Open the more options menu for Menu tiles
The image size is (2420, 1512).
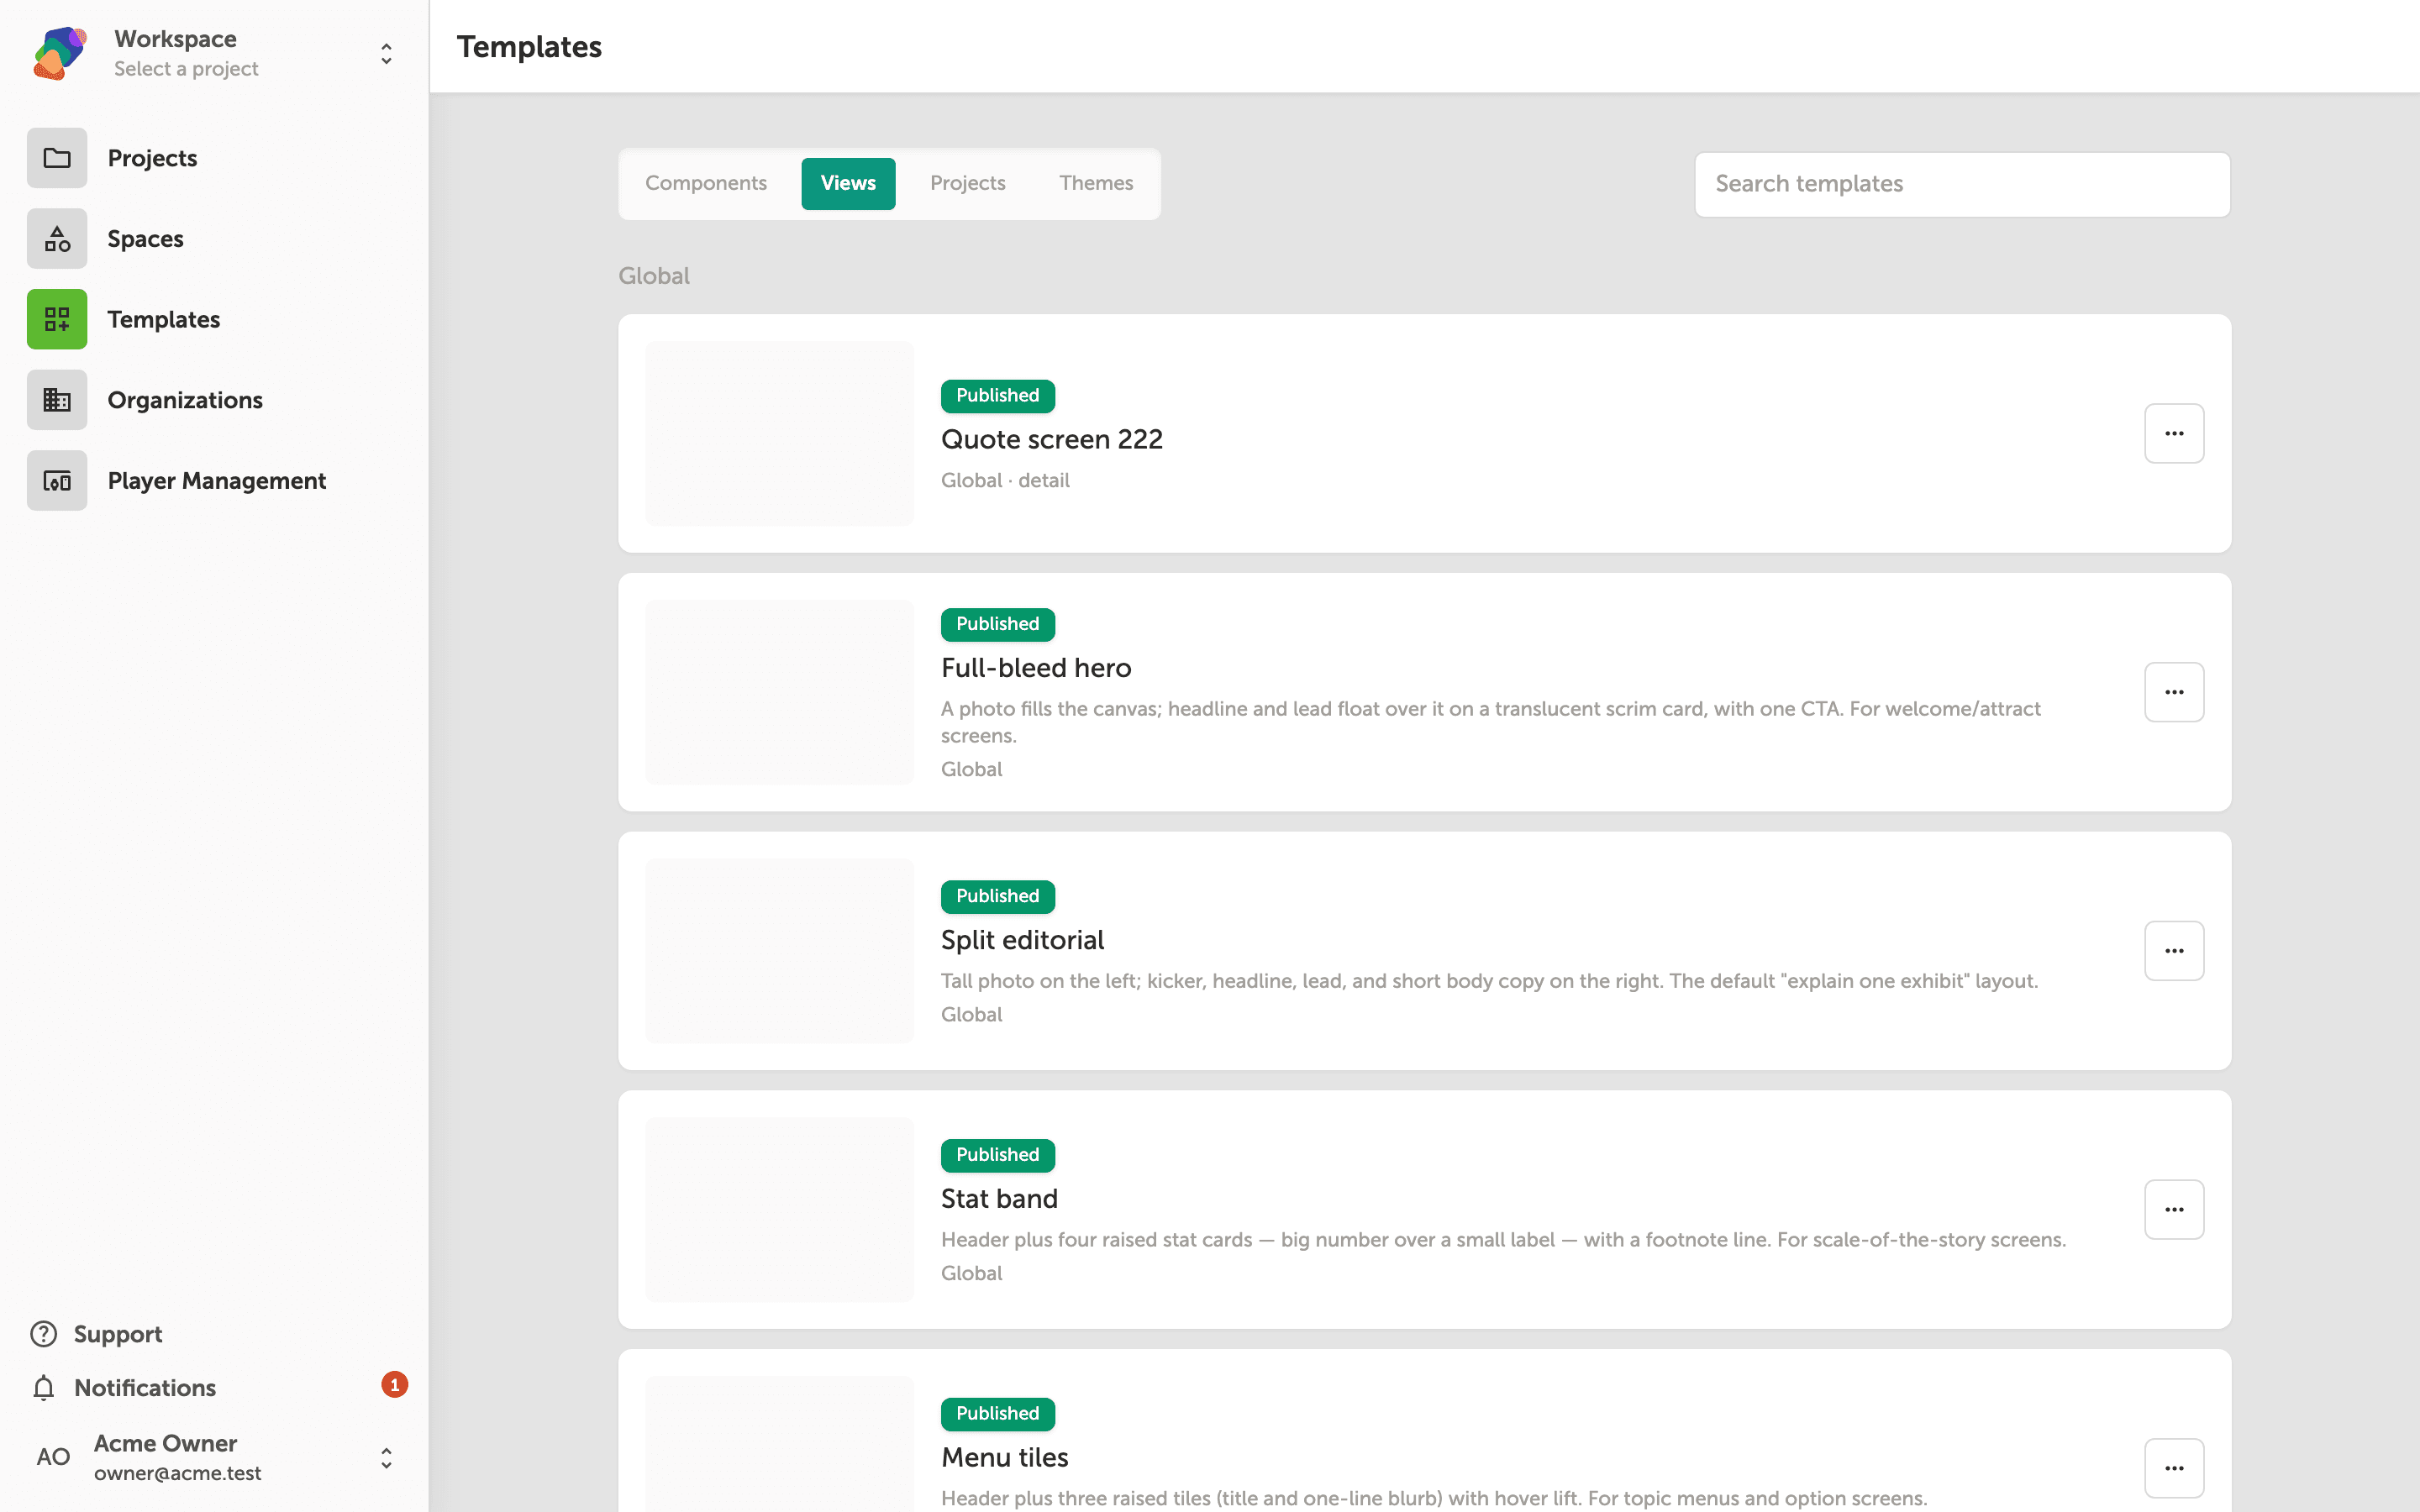2174,1468
